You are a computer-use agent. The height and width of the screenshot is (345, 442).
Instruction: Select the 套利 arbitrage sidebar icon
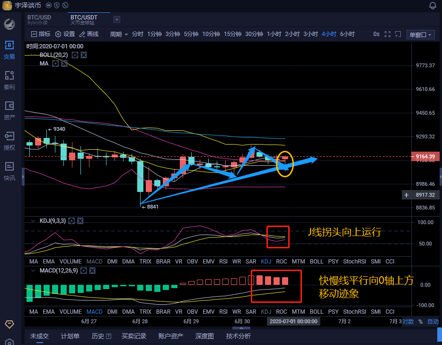[x=9, y=79]
